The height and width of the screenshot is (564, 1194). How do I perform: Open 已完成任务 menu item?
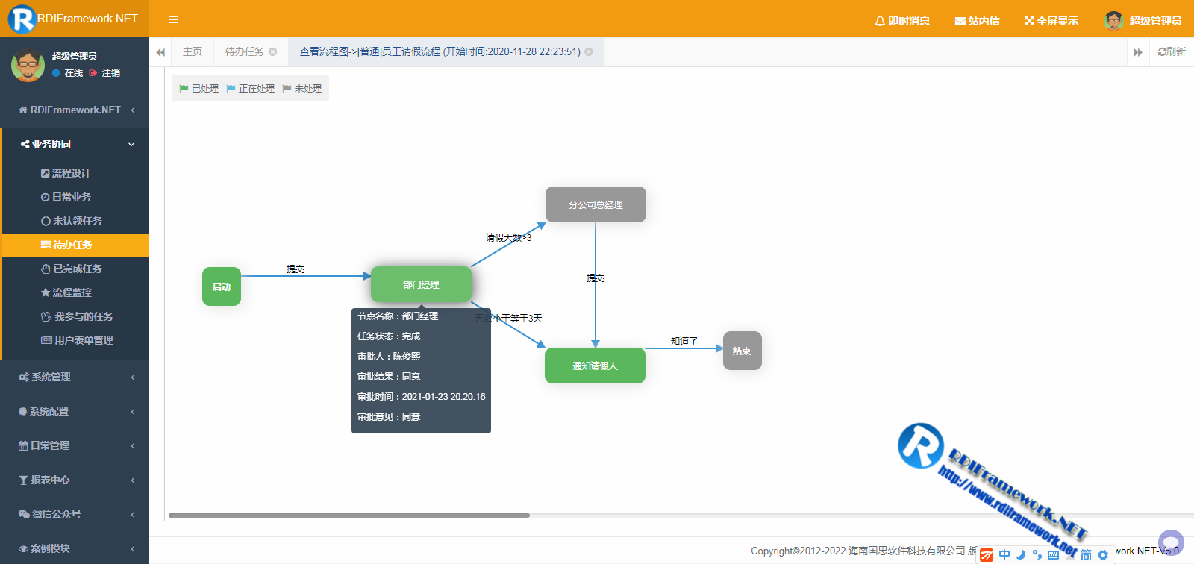click(76, 269)
